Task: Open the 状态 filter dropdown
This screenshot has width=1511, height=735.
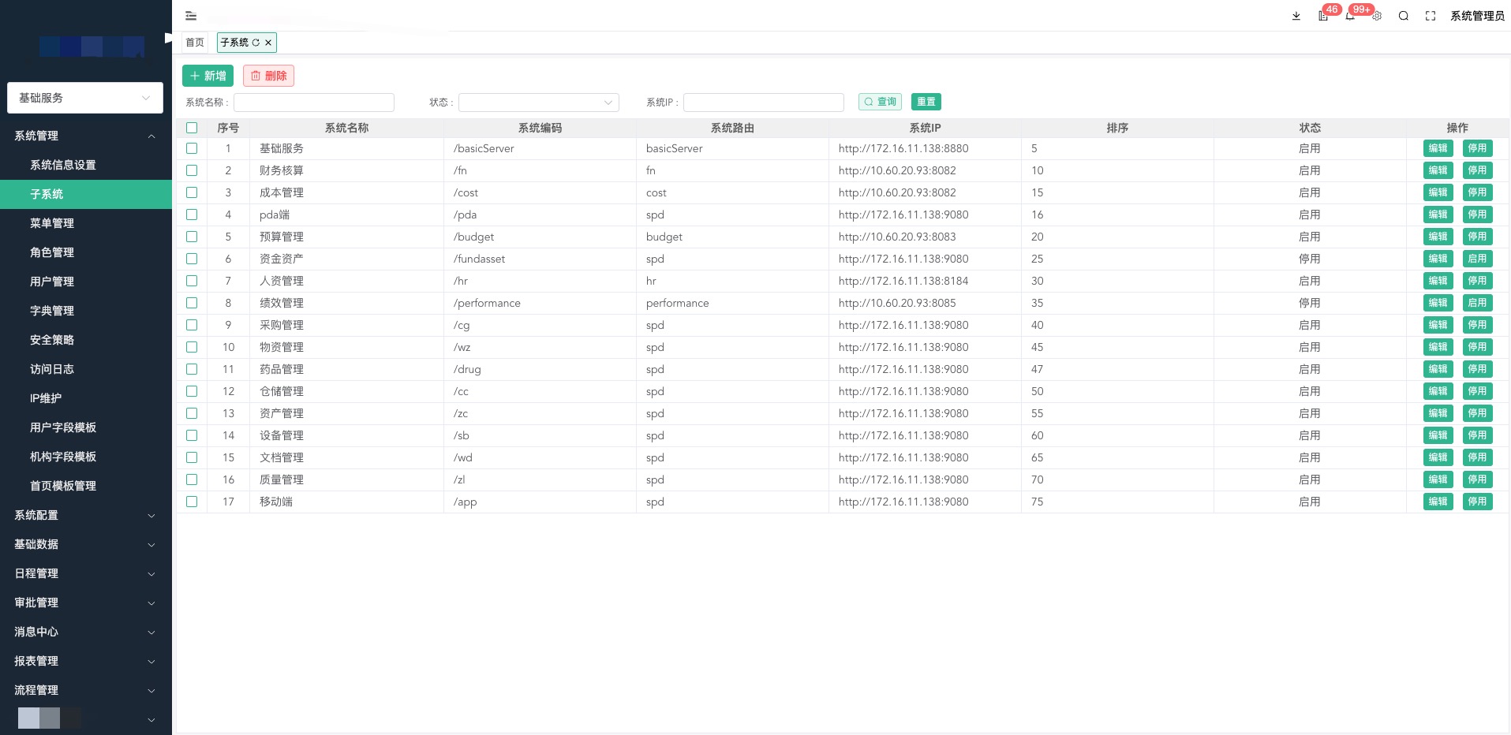Action: 539,103
